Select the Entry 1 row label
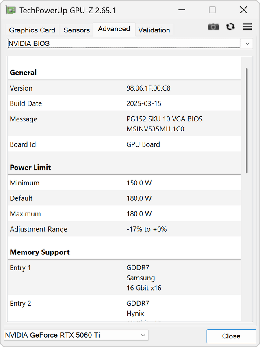260x347 pixels. point(20,268)
